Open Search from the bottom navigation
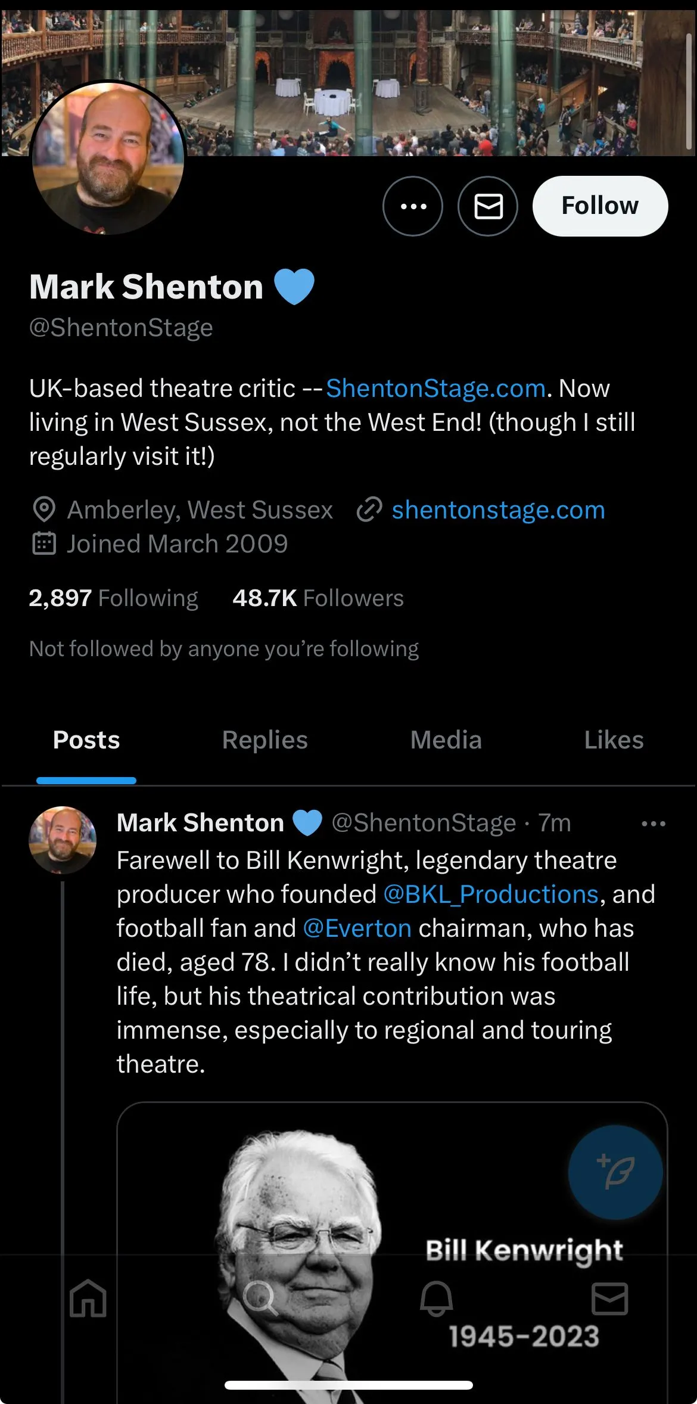The height and width of the screenshot is (1404, 697). coord(260,1298)
